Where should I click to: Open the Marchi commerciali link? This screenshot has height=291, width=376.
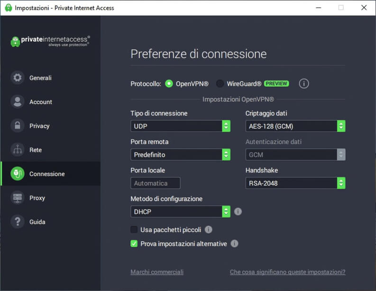(x=157, y=272)
